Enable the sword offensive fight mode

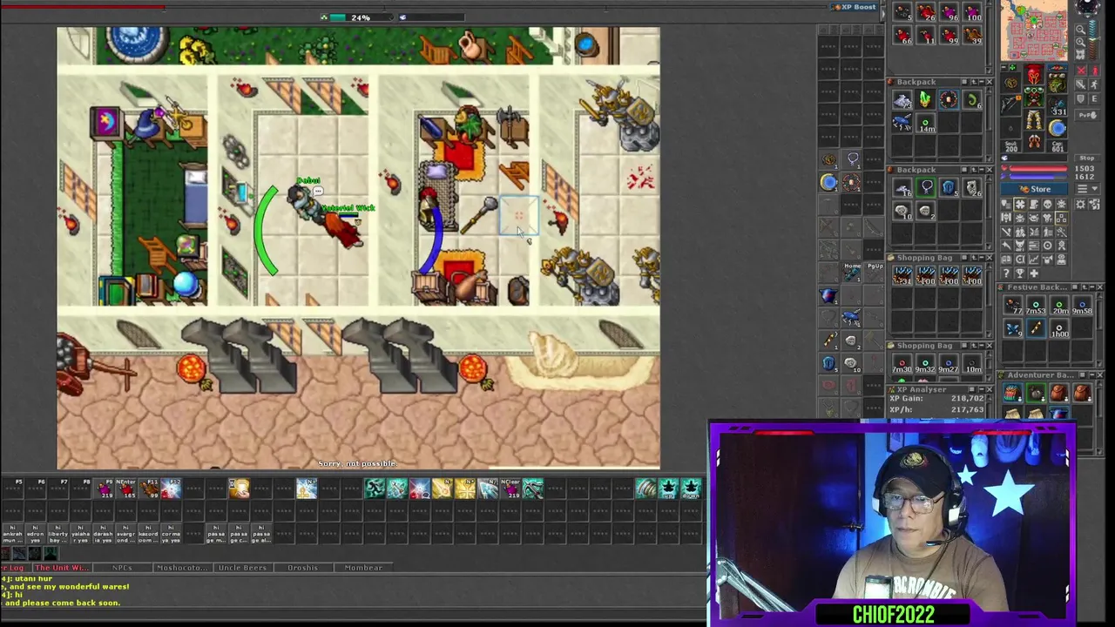pyautogui.click(x=1080, y=84)
